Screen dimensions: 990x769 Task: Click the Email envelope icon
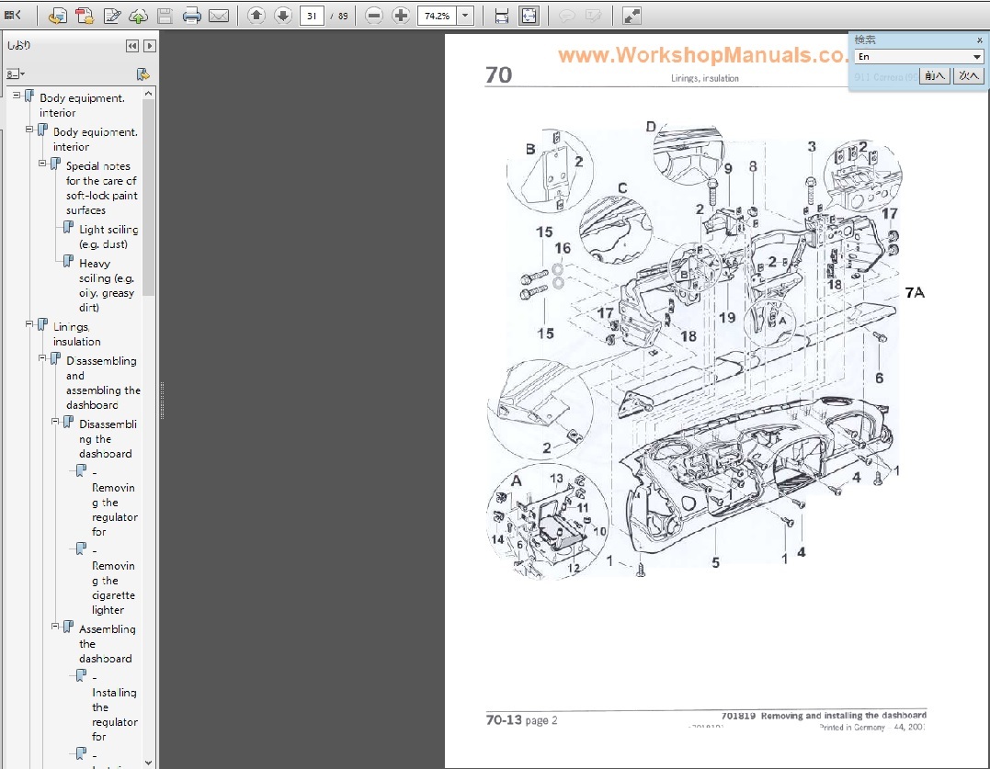point(219,16)
